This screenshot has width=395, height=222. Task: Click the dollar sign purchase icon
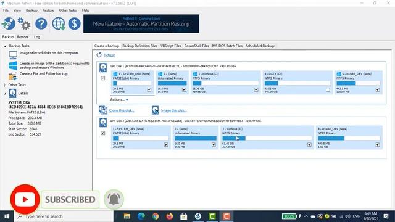click(74, 23)
